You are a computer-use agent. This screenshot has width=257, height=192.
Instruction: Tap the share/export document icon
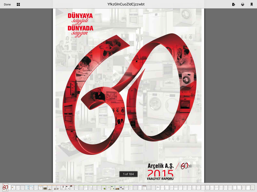coord(234,4)
